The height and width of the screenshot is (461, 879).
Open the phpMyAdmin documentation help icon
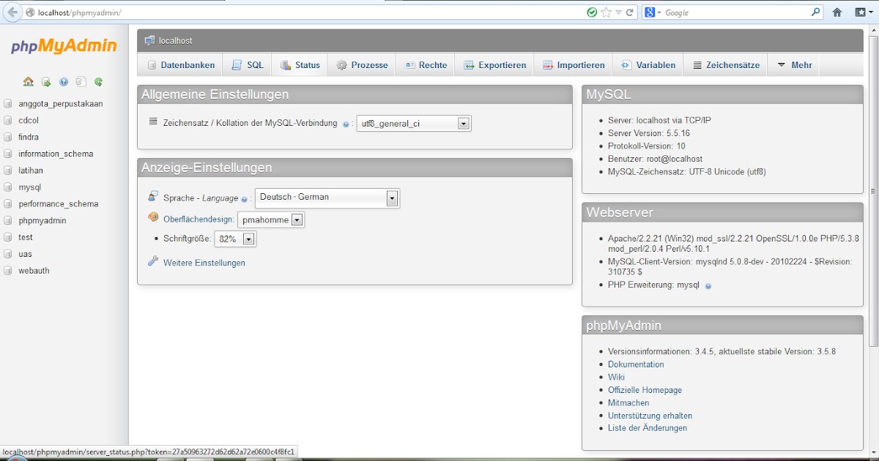[63, 82]
